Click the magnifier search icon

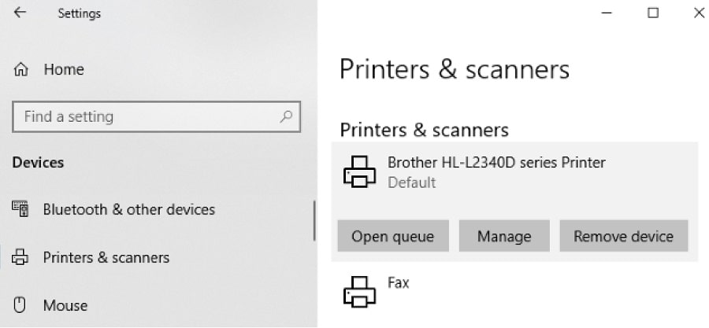coord(286,117)
